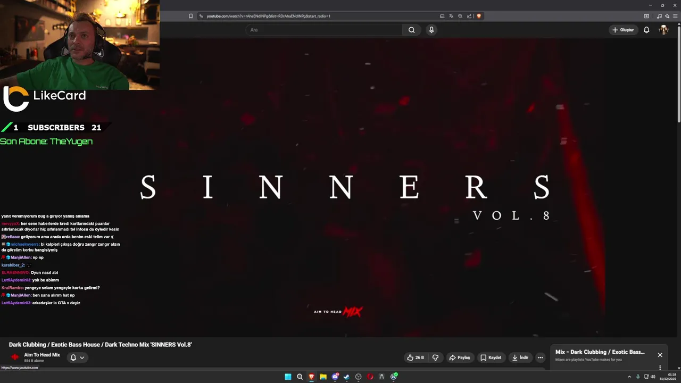Screen dimensions: 681x383
Task: Open the clock showing 01:18 31/12/2025
Action: point(667,377)
